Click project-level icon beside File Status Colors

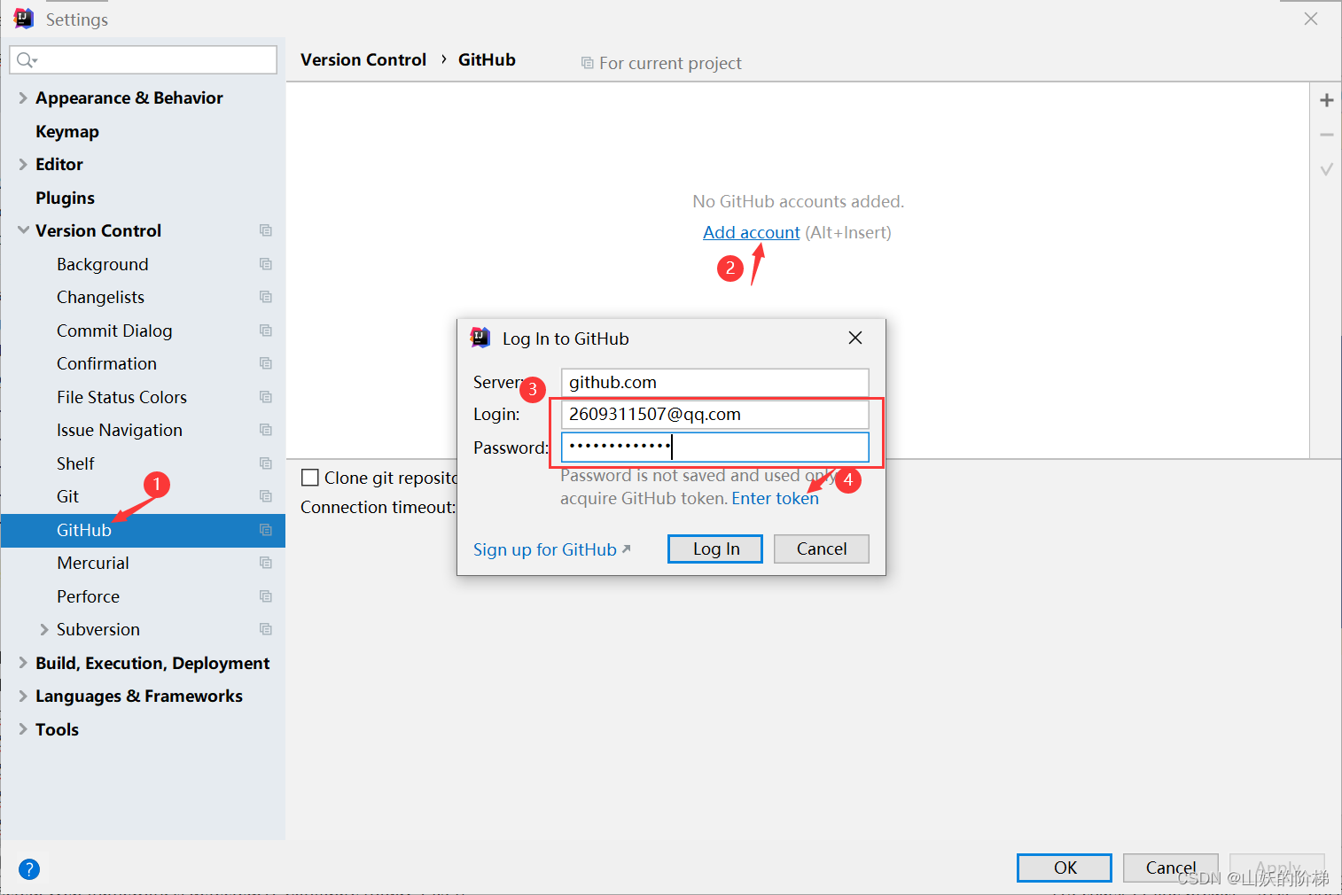pos(265,397)
